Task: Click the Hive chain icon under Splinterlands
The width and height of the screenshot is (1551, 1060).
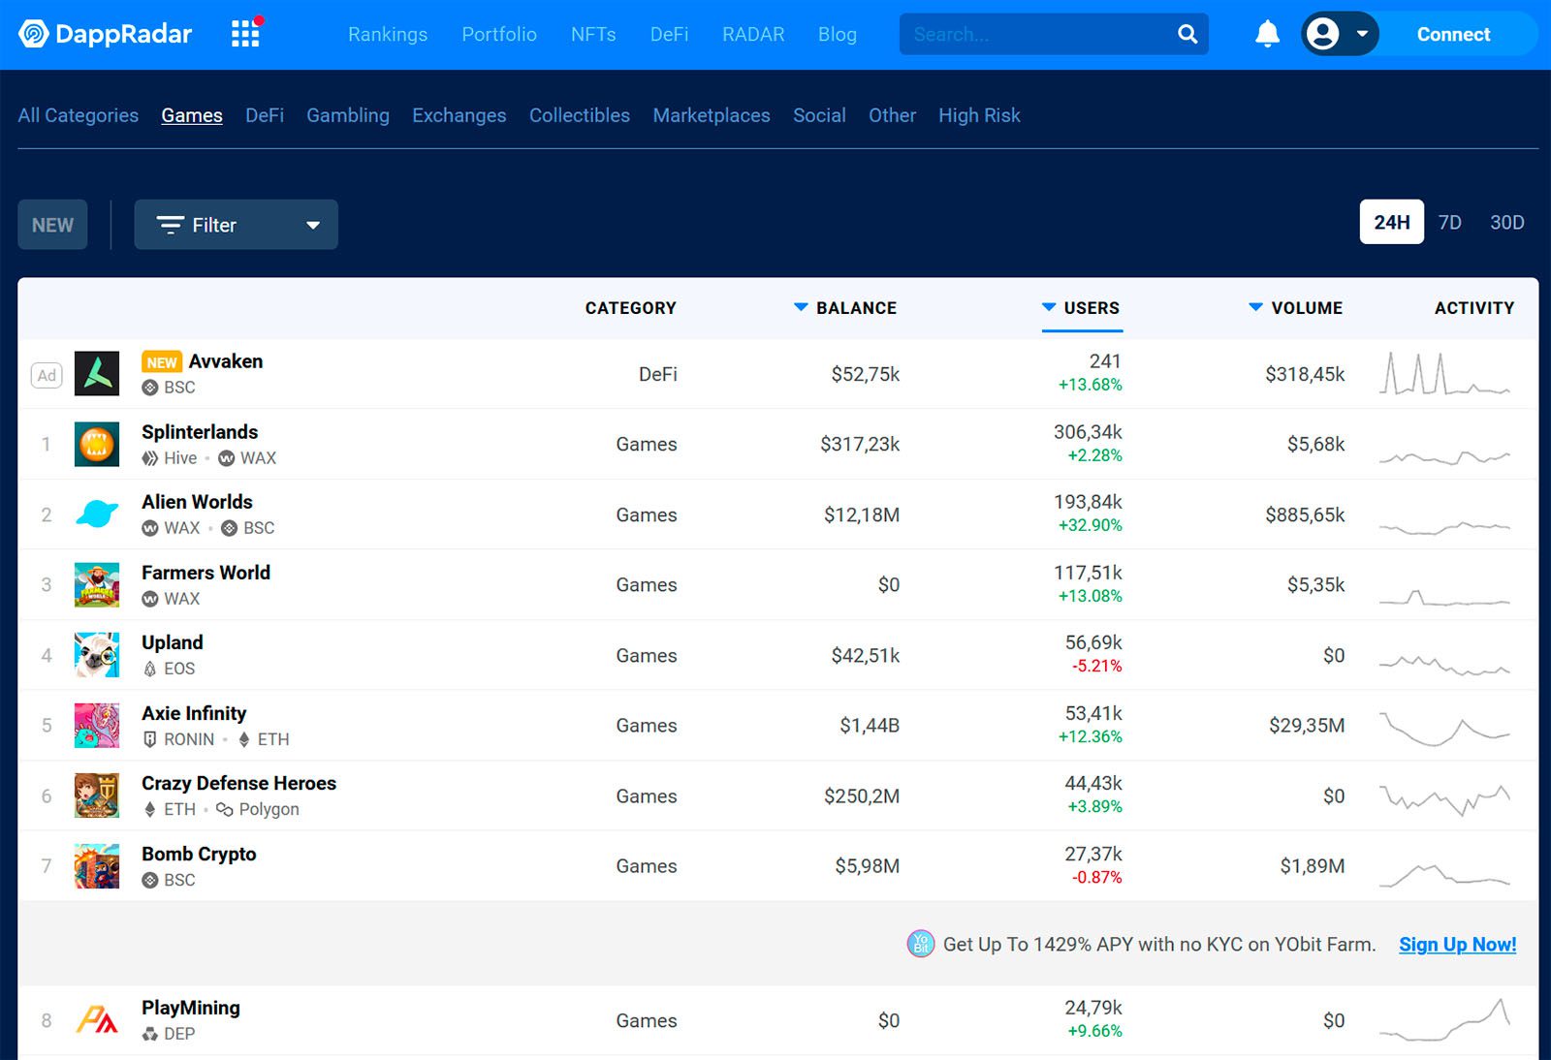Action: point(149,458)
